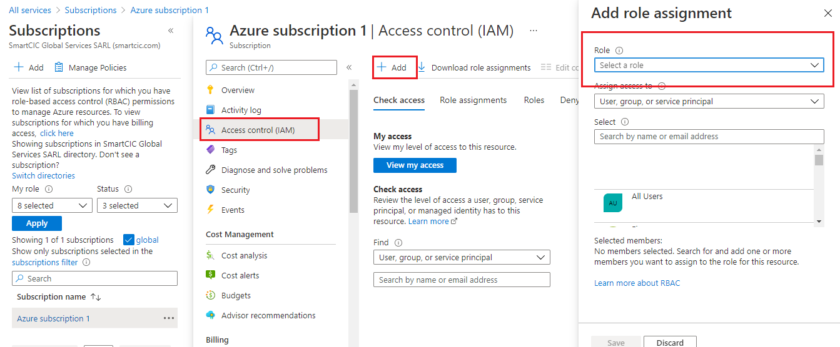
Task: Open Cost analysis using its icon
Action: point(211,255)
